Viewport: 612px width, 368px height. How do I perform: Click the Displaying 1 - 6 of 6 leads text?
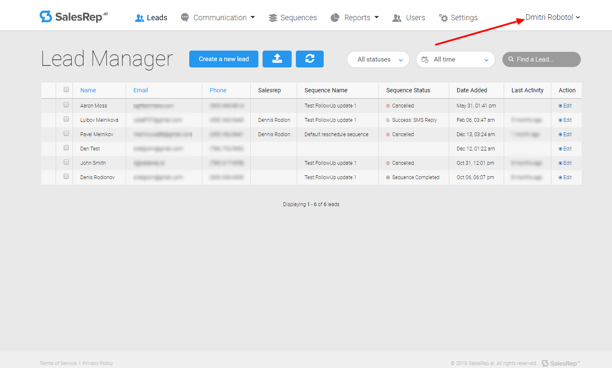point(311,204)
